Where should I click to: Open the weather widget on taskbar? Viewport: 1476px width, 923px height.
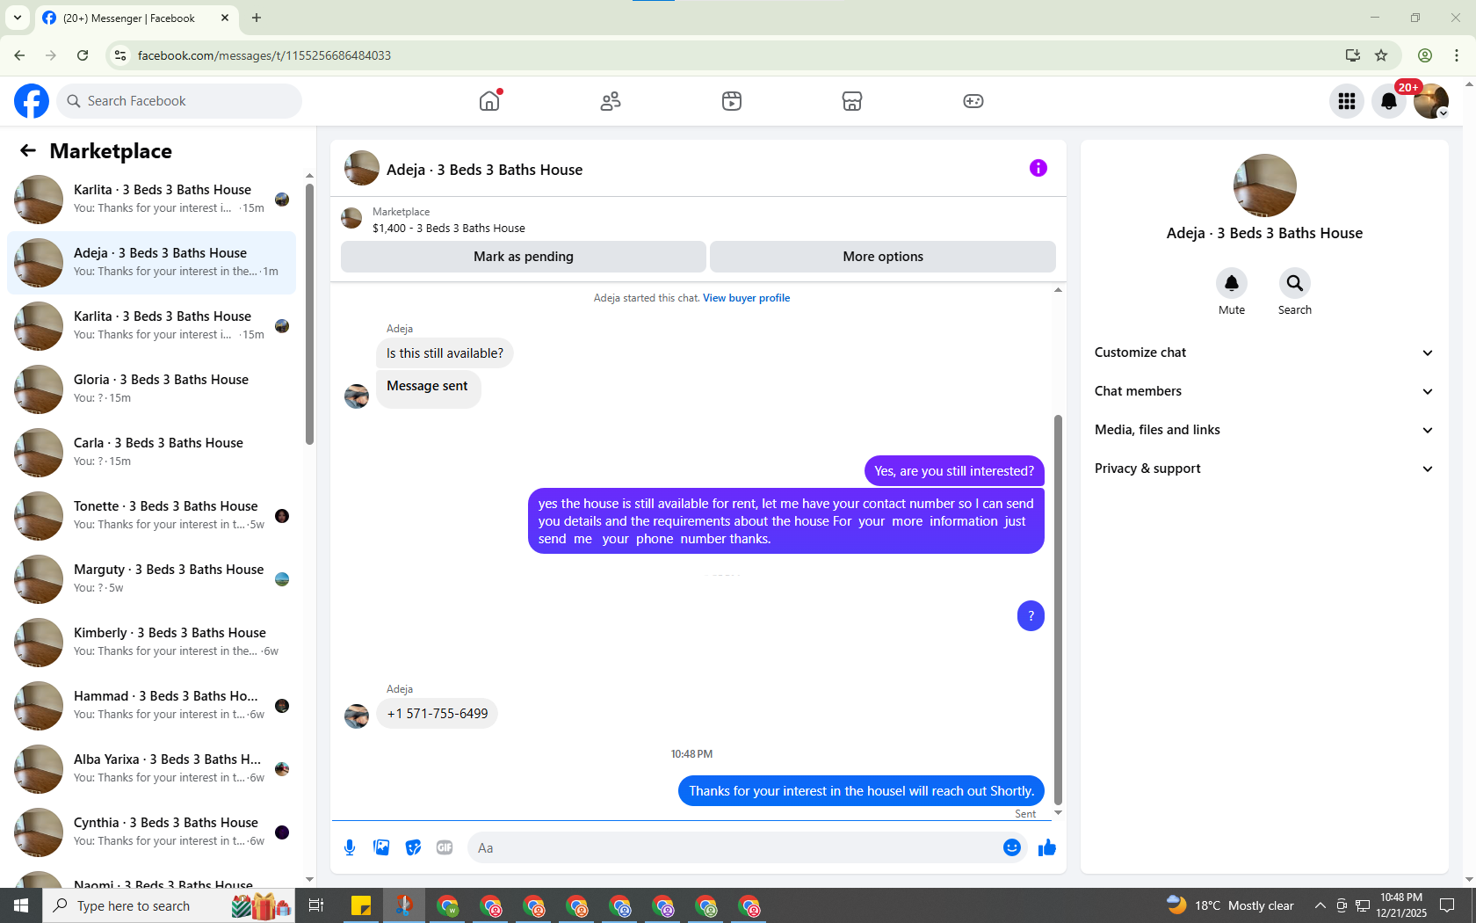click(x=1230, y=905)
